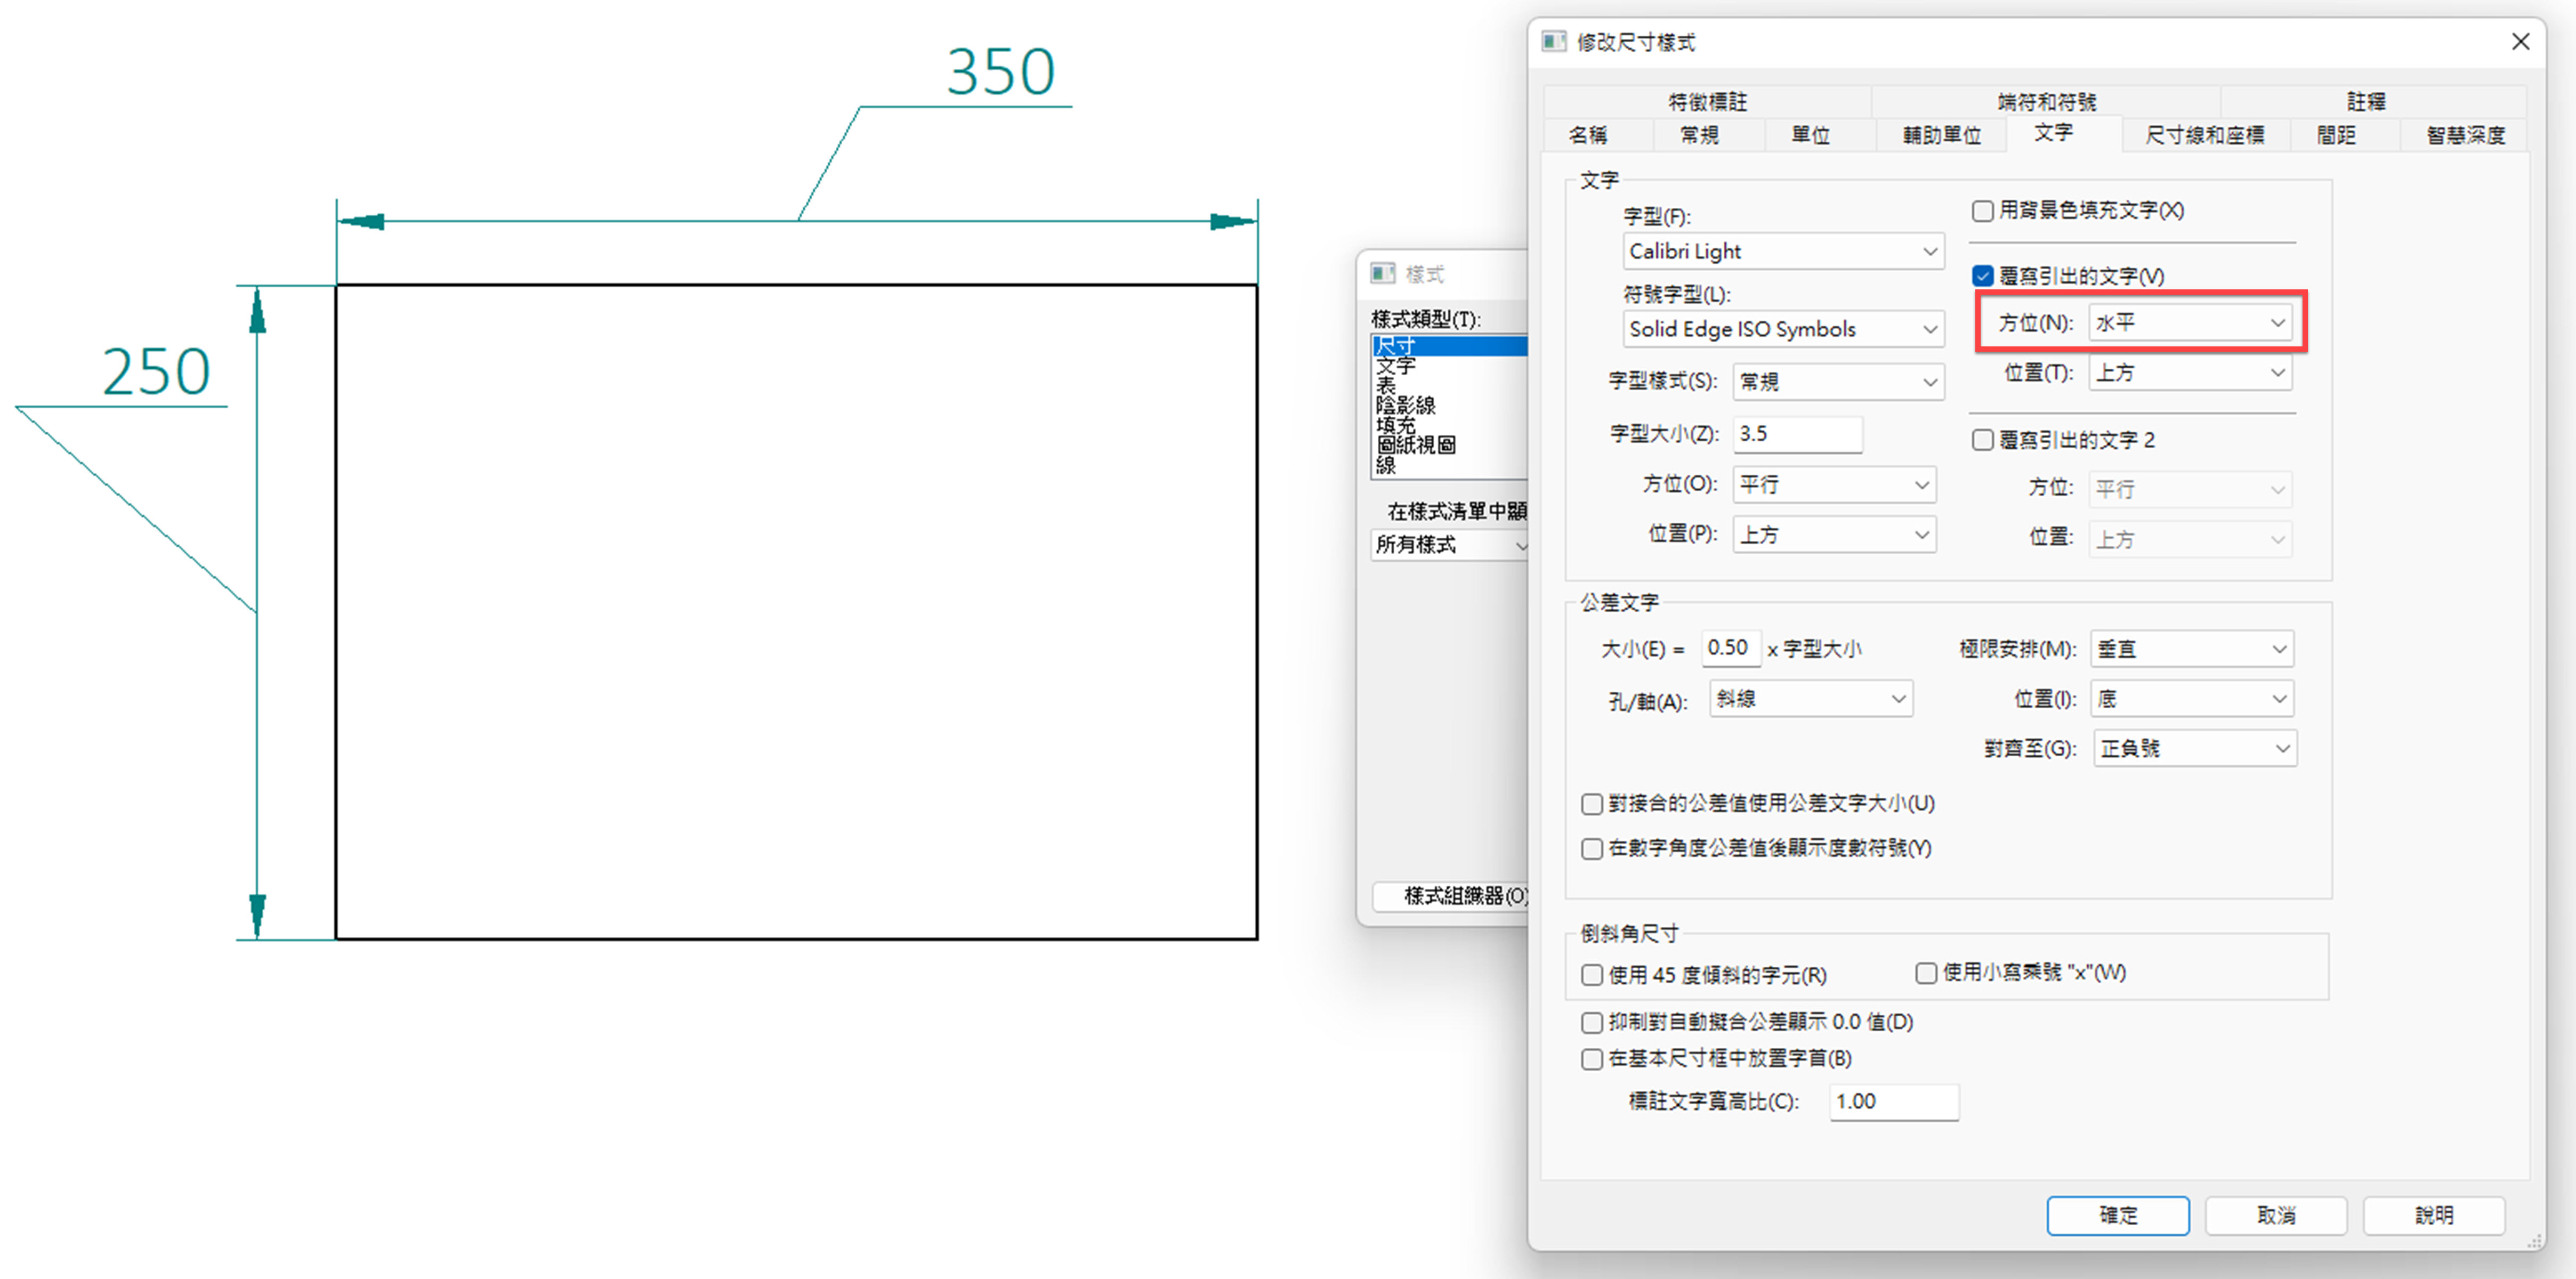Open the 方位(O) 平行 dropdown
This screenshot has width=2576, height=1279.
[1834, 485]
